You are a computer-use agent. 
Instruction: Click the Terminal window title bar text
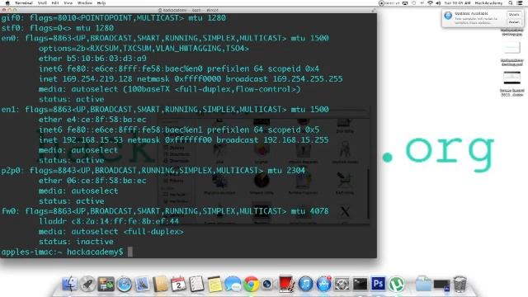tap(191, 11)
